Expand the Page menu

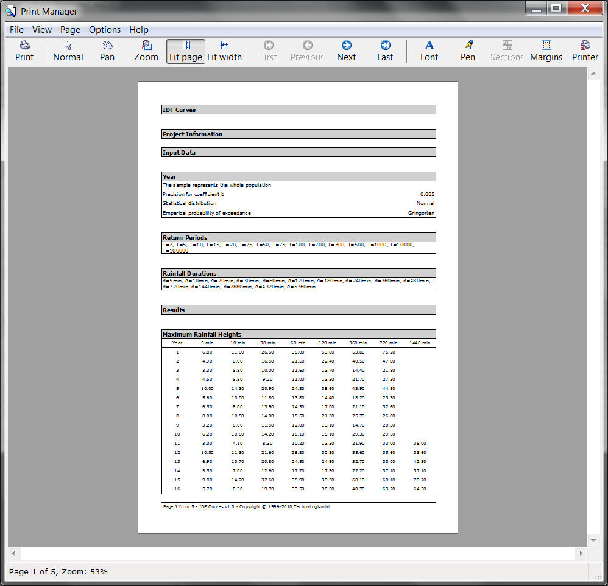(x=70, y=29)
